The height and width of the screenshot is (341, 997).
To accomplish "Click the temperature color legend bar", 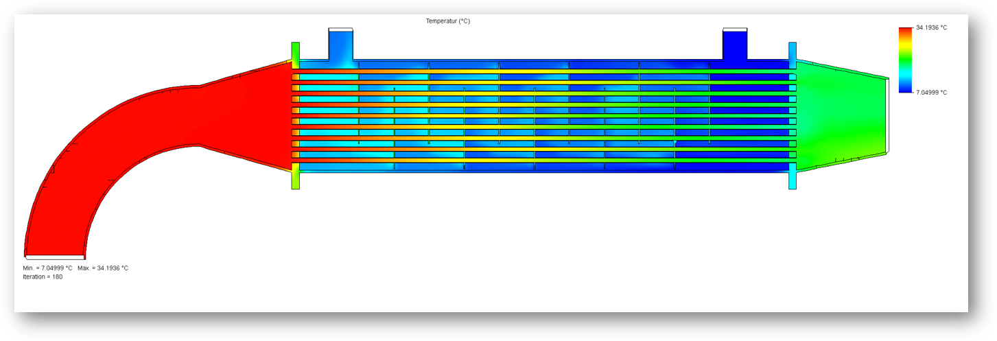I will coord(905,60).
